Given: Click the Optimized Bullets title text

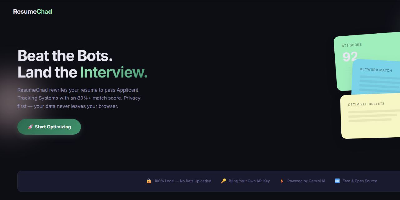Looking at the screenshot, I should [366, 104].
